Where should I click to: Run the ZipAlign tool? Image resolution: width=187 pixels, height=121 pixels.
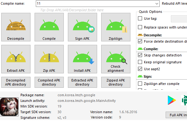[116, 27]
